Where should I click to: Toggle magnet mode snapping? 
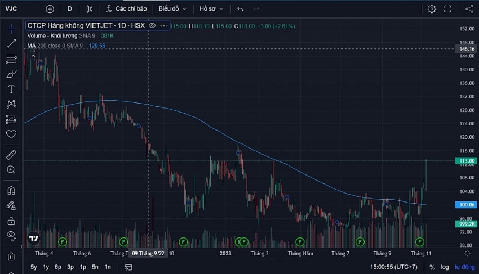coord(11,191)
